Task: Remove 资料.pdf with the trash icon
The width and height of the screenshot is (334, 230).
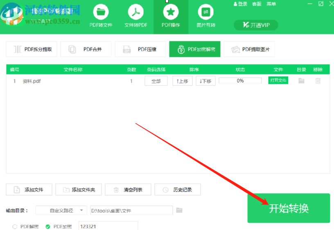Action: tap(318, 81)
